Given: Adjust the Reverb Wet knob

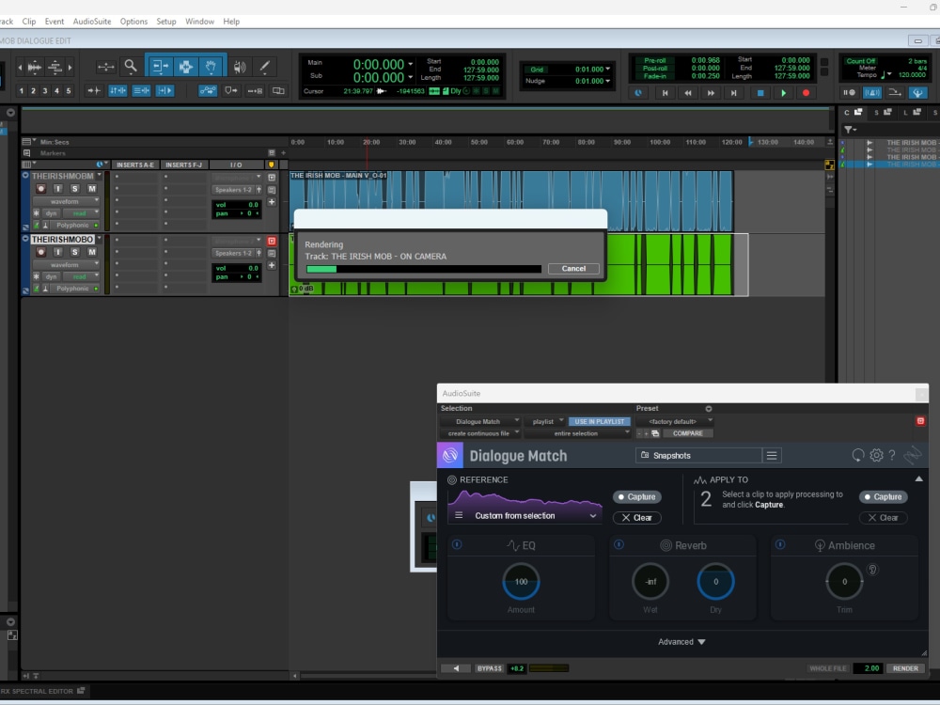Looking at the screenshot, I should click(650, 582).
